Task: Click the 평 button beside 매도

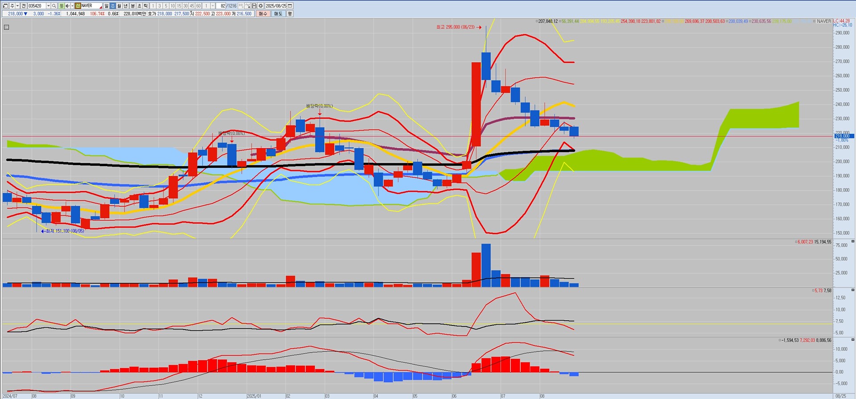Action: point(290,14)
